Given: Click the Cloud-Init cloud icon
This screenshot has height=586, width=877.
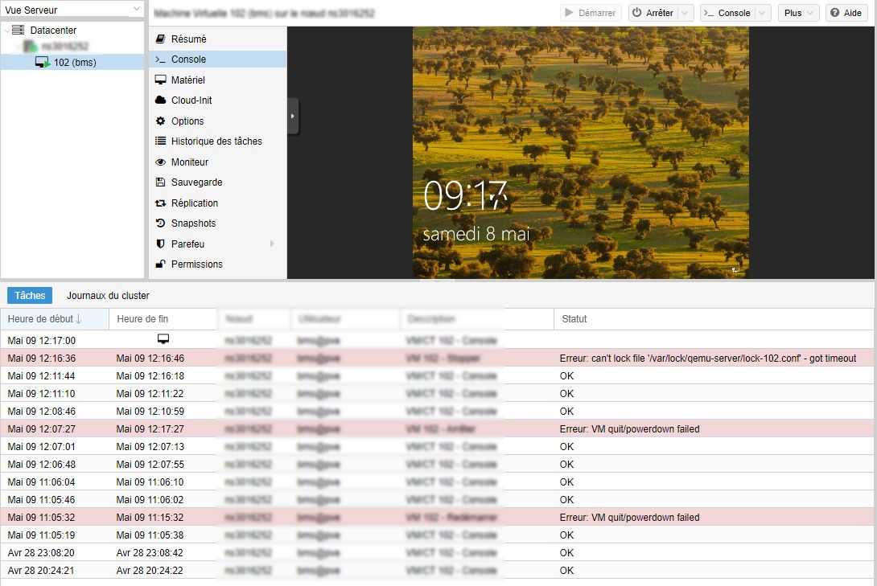Looking at the screenshot, I should pos(160,100).
